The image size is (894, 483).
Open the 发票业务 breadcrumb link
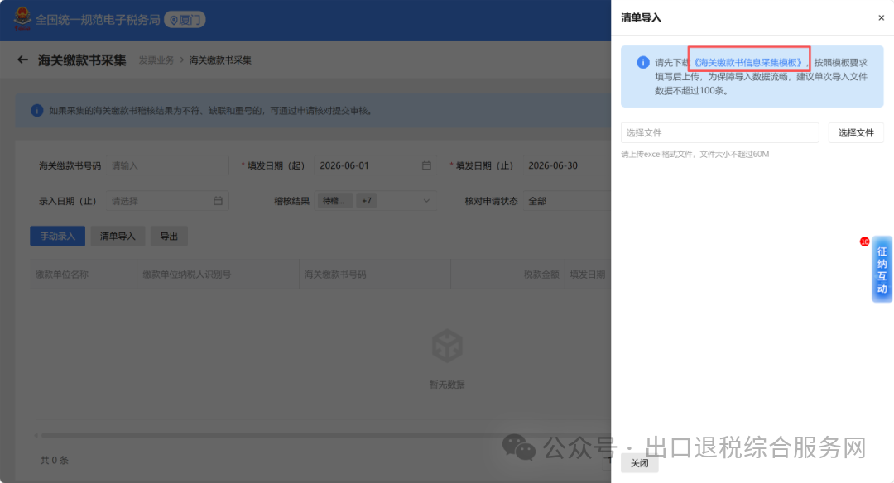coord(156,60)
